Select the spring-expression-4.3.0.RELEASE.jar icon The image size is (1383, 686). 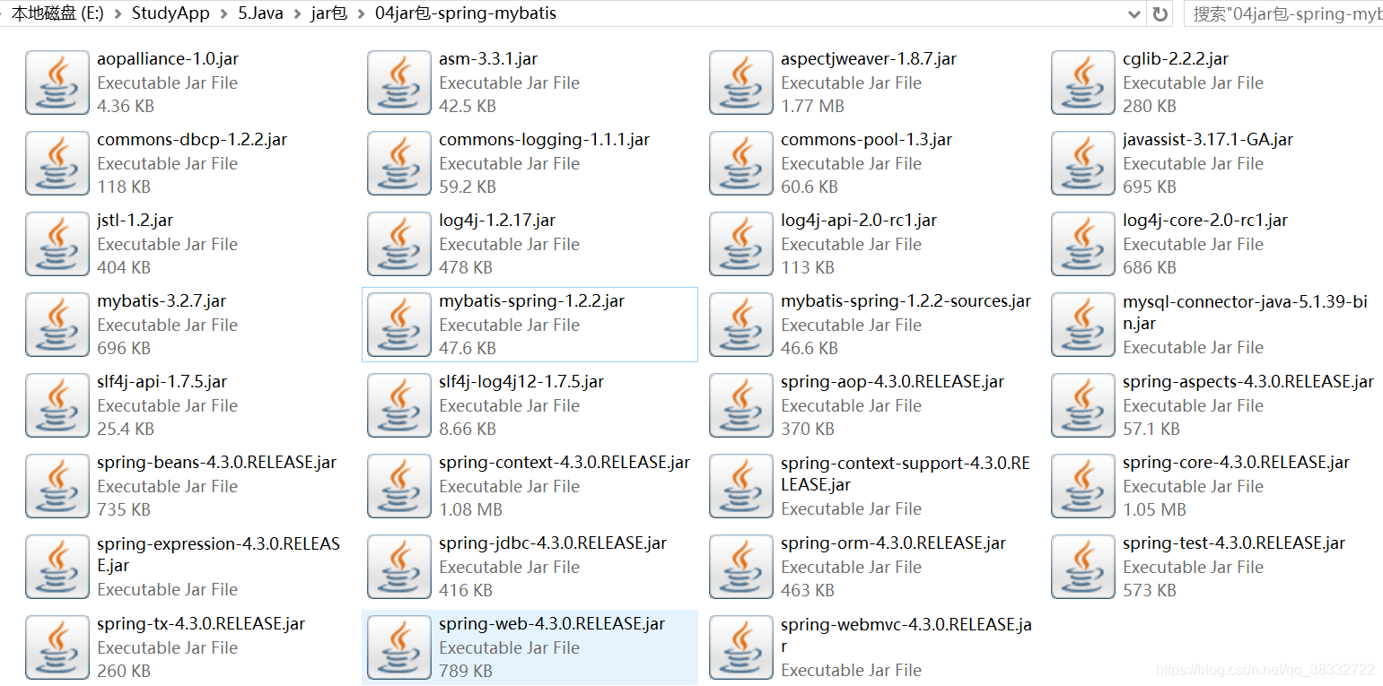pos(57,567)
